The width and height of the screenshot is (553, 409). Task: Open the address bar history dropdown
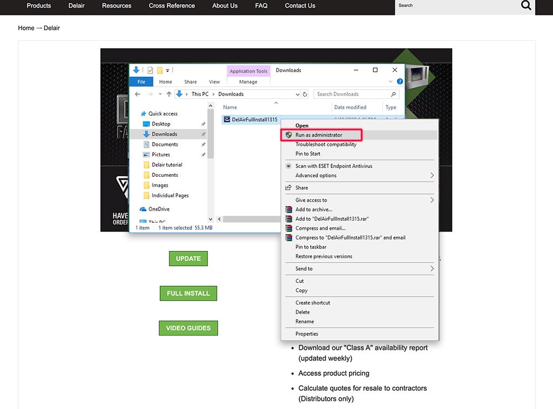click(x=298, y=94)
